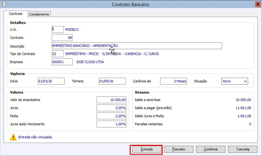
Task: Click the Contrato number field with 88
Action: 62,38
